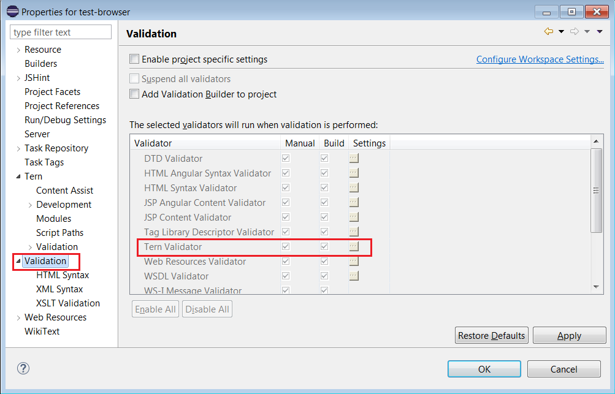Viewport: 615px width, 394px height.
Task: Open Configure Workspace Settings link
Action: pos(539,59)
